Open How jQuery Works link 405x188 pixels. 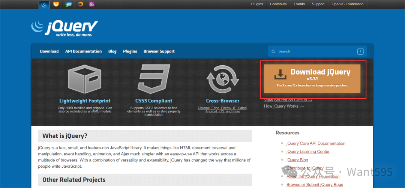pyautogui.click(x=284, y=106)
